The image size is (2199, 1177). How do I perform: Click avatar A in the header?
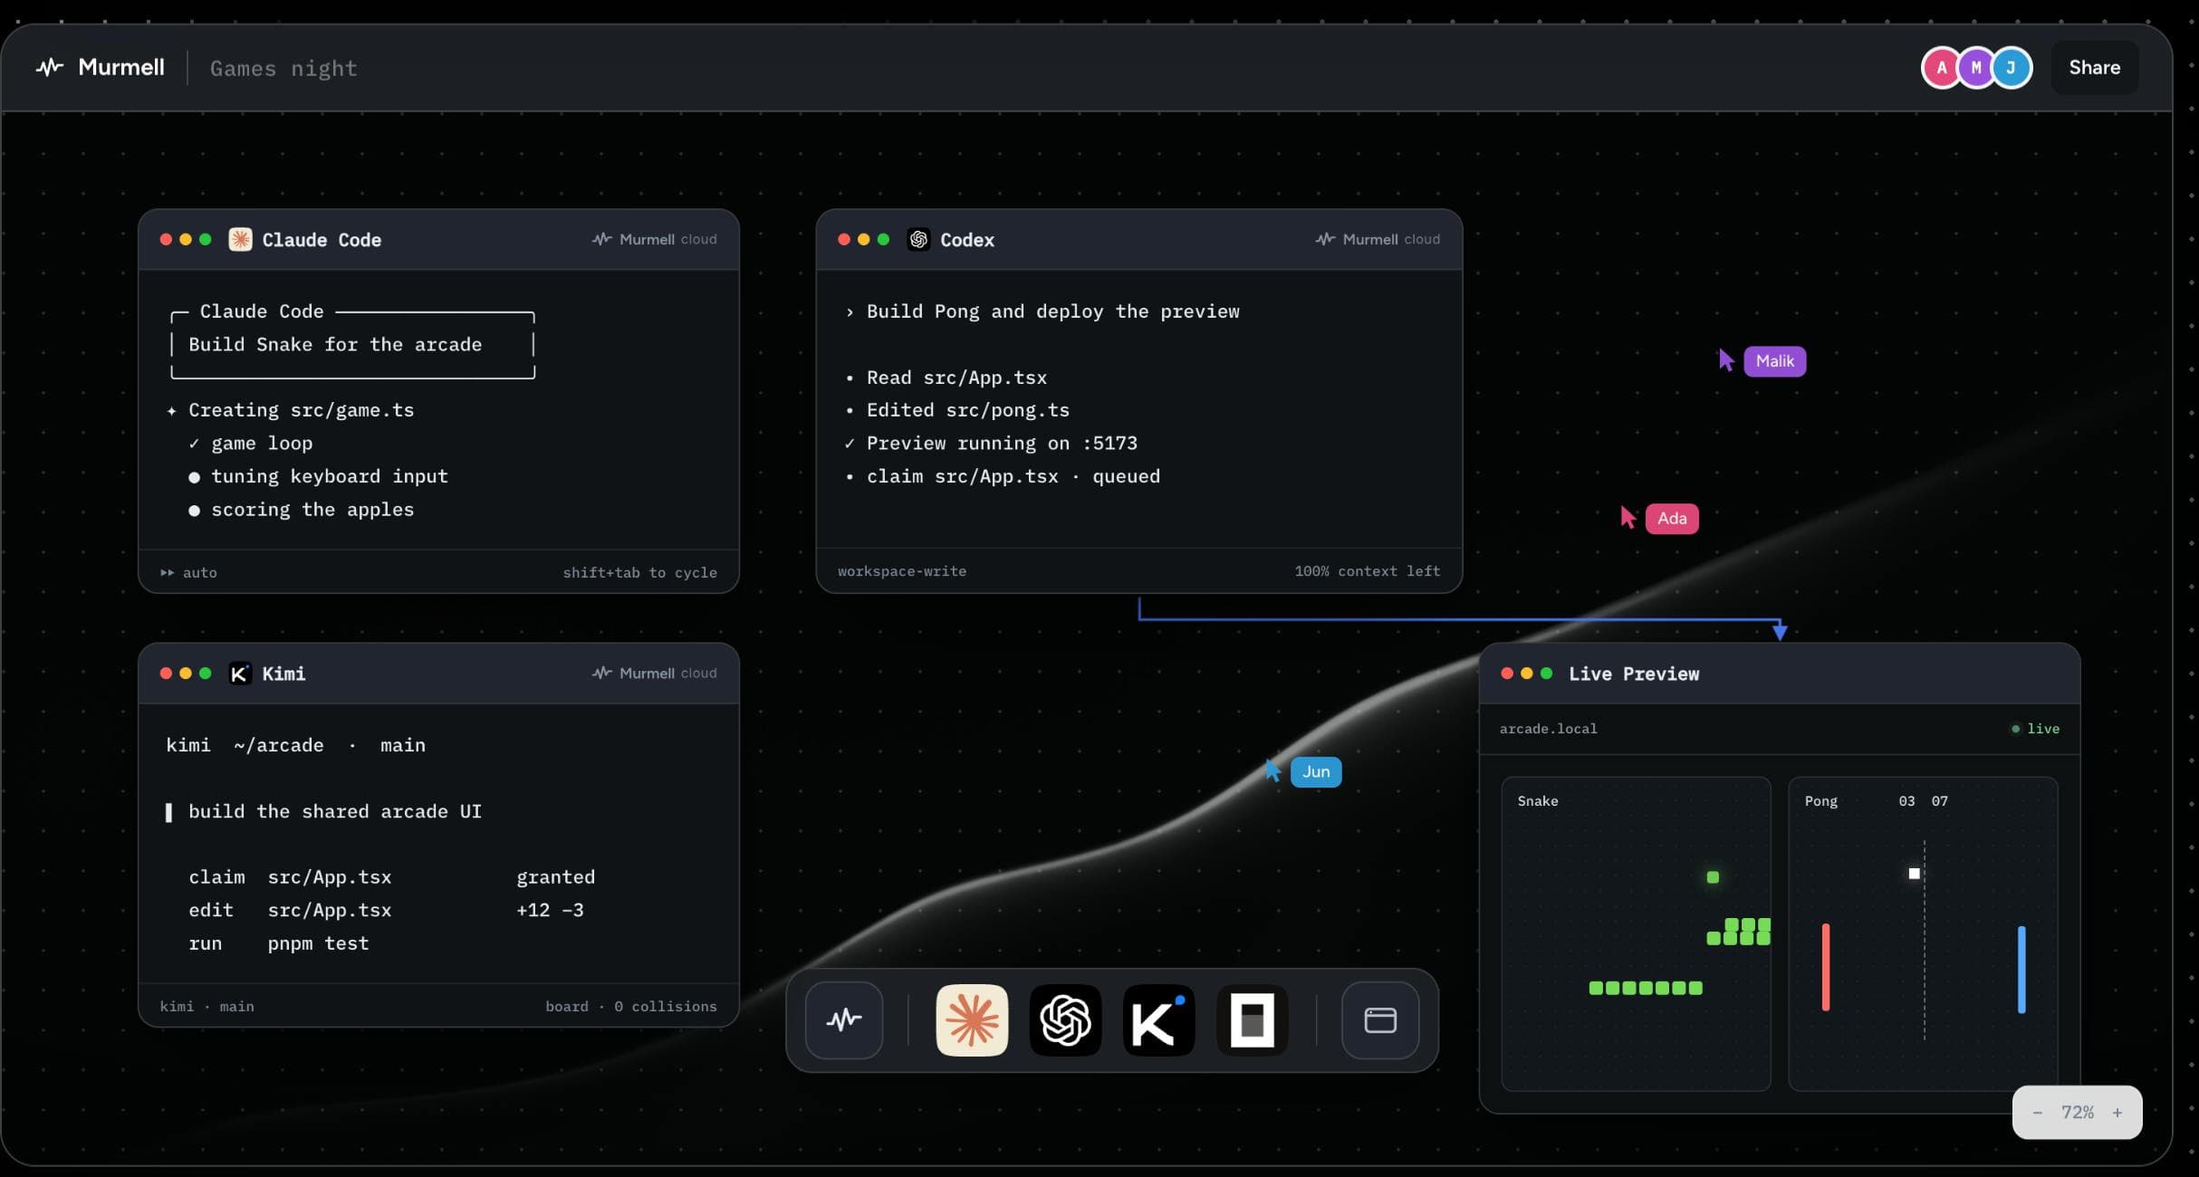point(1941,68)
